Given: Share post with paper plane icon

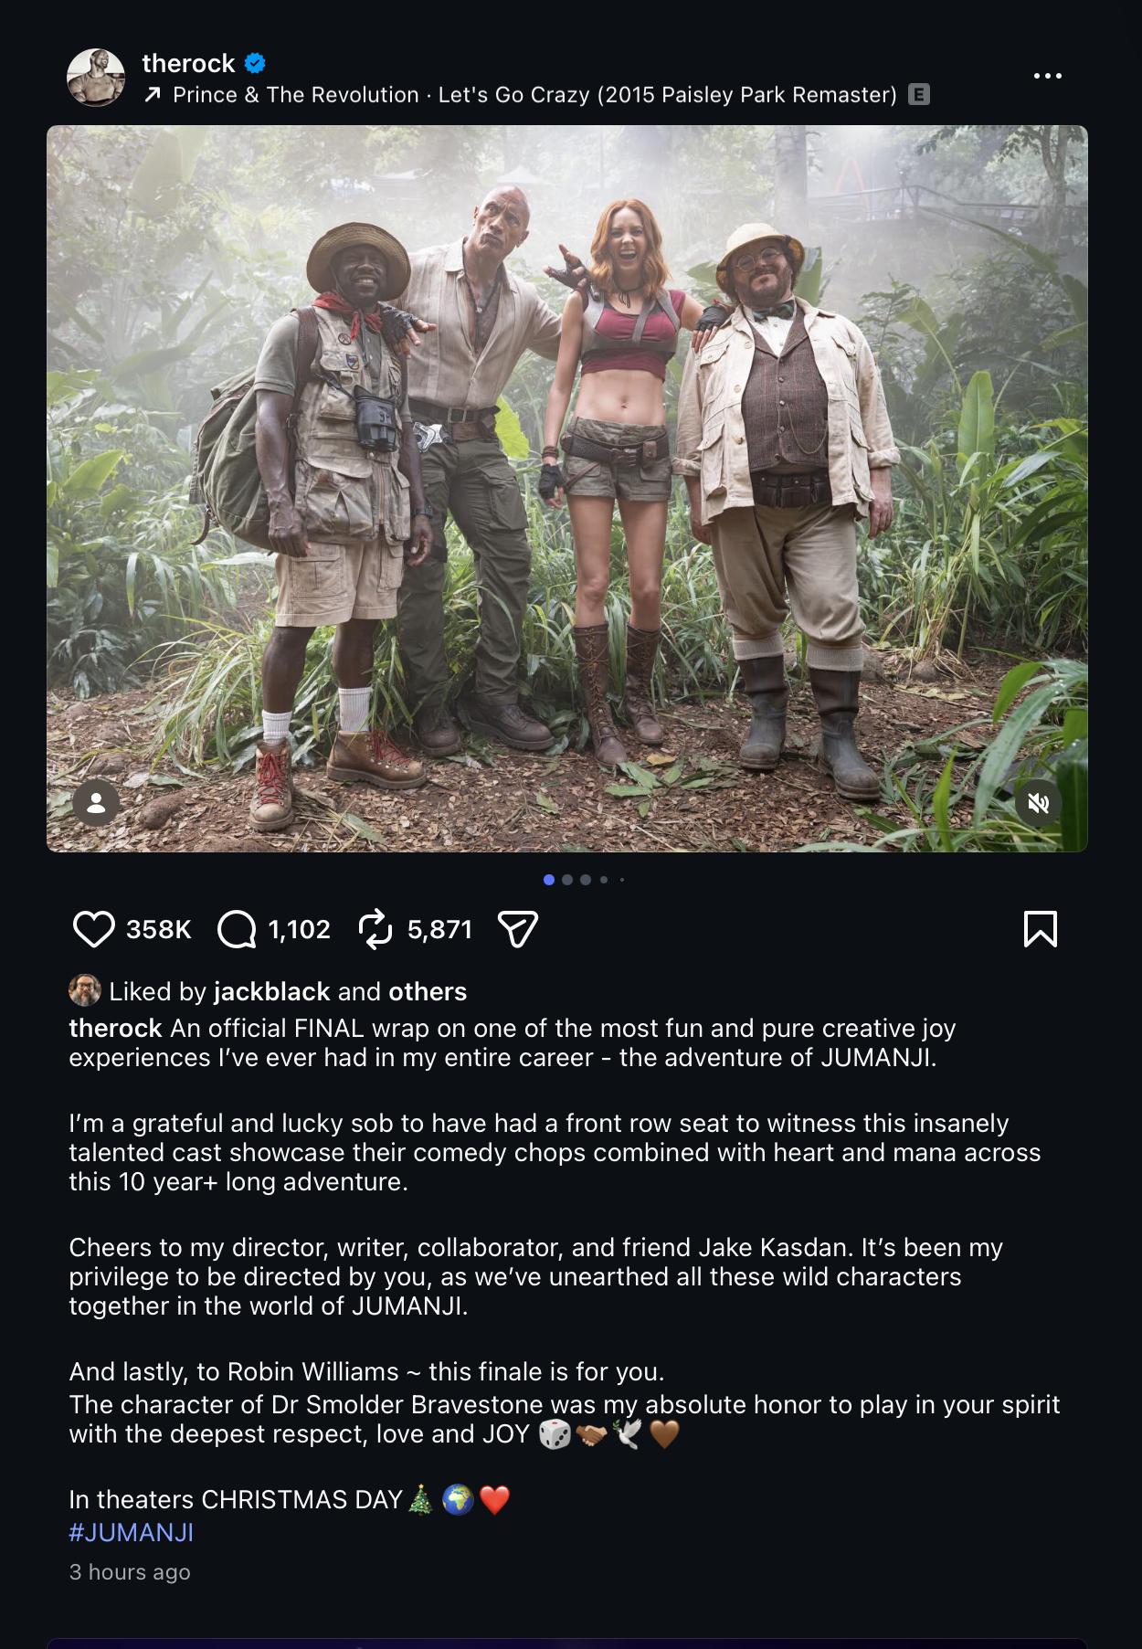Looking at the screenshot, I should tap(517, 929).
